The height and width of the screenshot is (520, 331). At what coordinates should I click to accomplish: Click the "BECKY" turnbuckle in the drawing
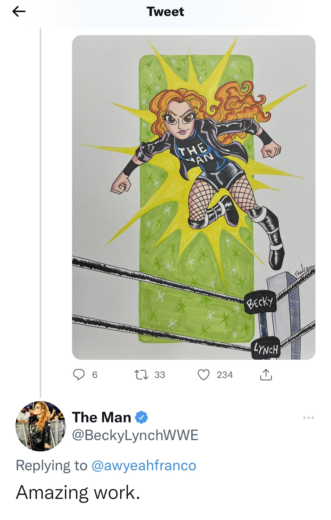pos(260,302)
